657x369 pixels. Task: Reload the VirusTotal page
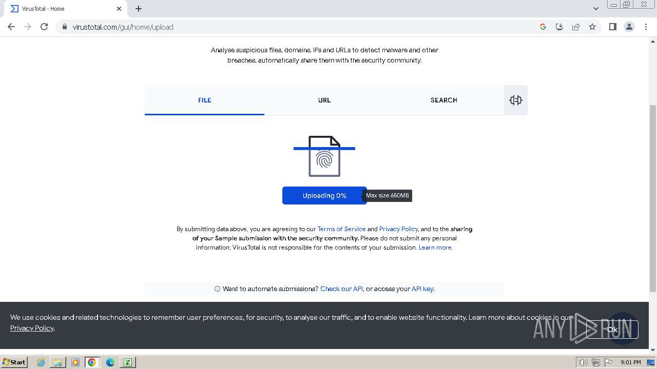click(44, 27)
